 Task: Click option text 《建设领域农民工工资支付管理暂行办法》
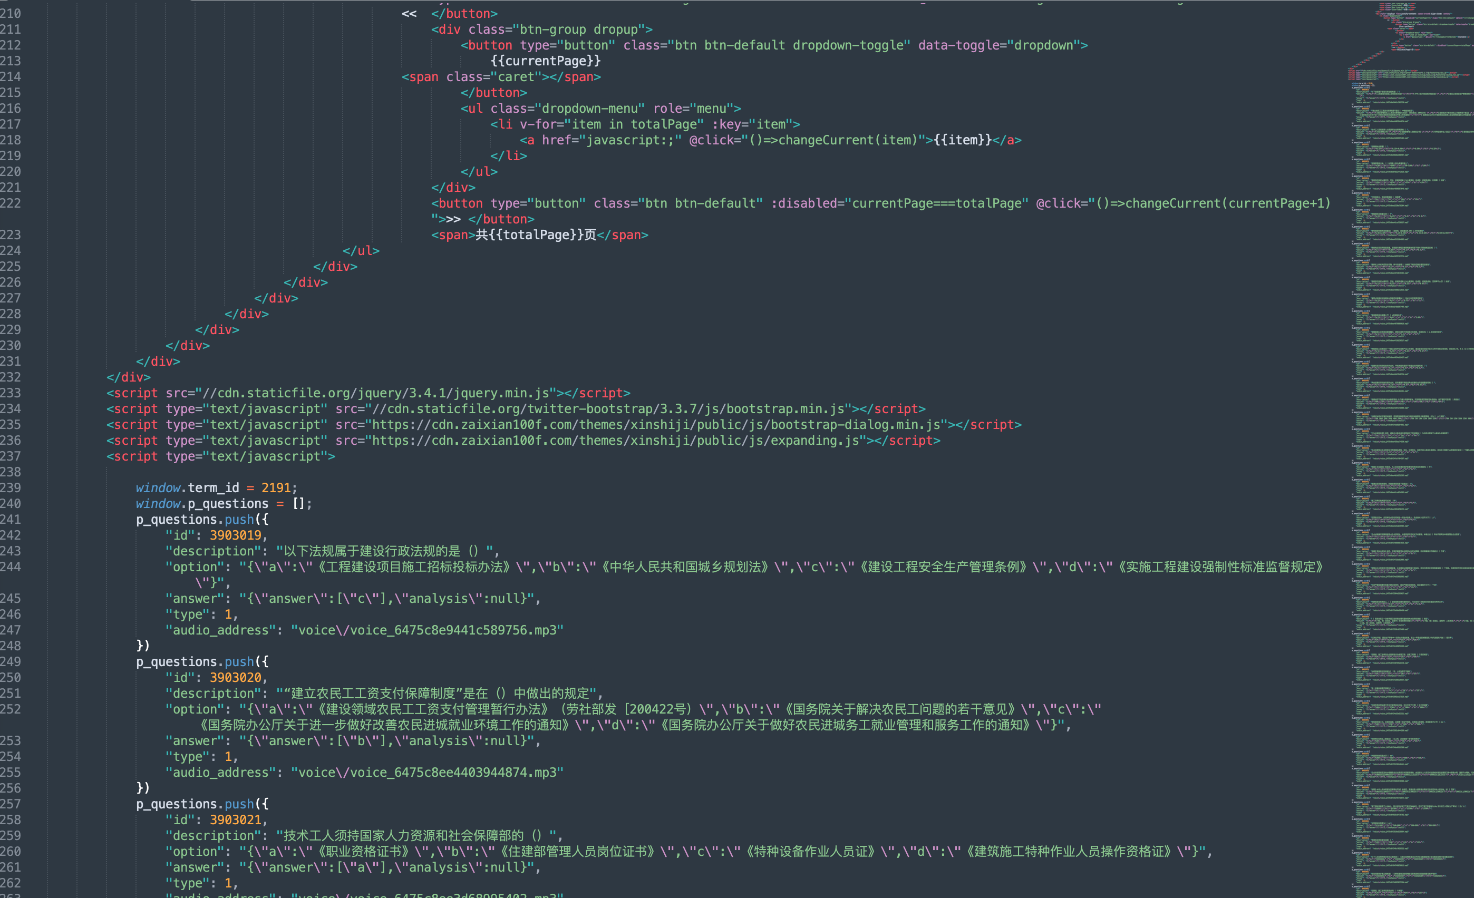tap(431, 709)
